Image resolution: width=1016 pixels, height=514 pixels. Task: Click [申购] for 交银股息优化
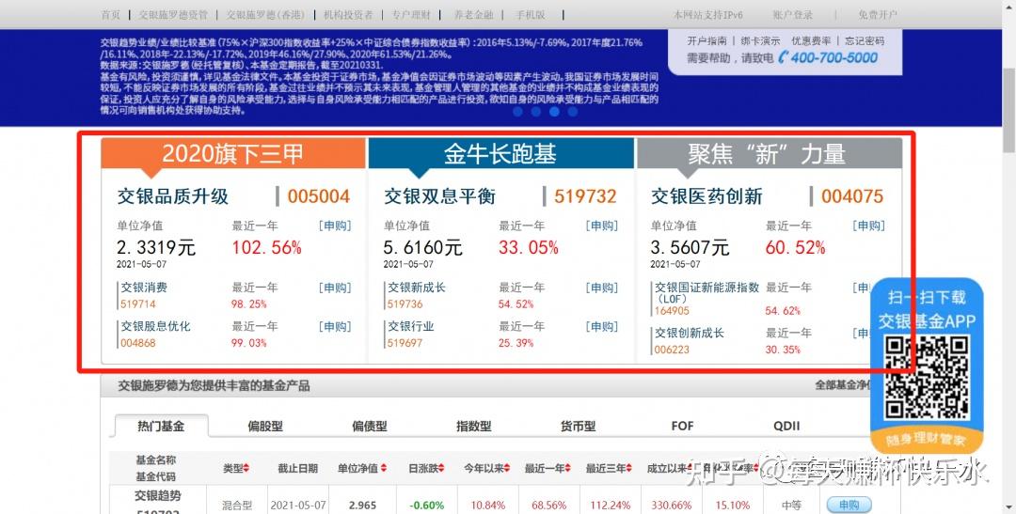pos(335,326)
